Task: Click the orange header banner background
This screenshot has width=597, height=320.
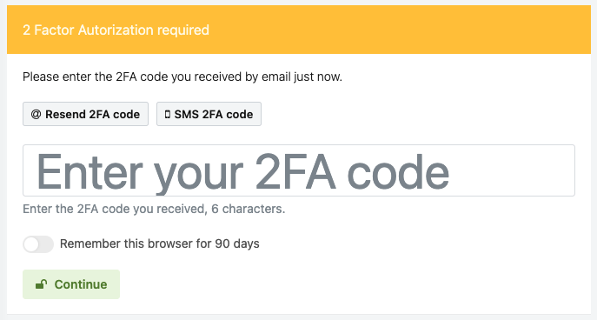Action: (381, 30)
